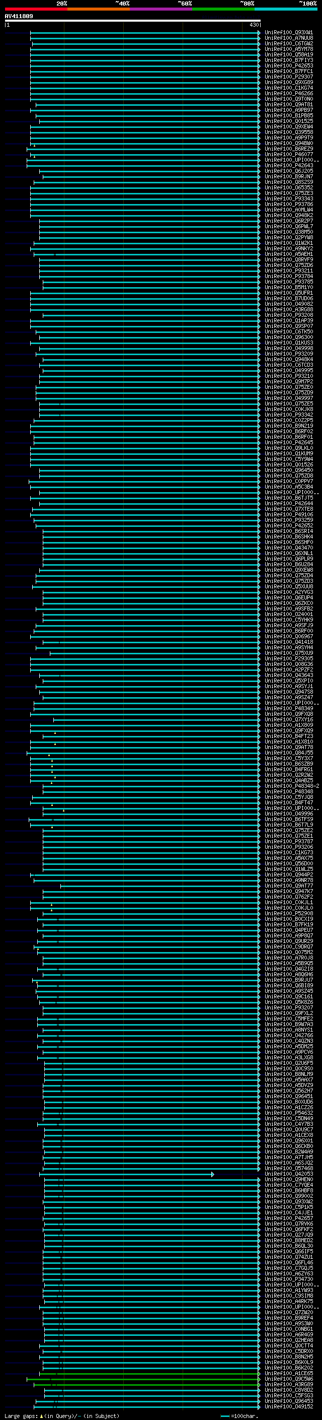This screenshot has height=1420, width=322.
Task: Select hit label UniRef100_P34730
Action: click(288, 1279)
